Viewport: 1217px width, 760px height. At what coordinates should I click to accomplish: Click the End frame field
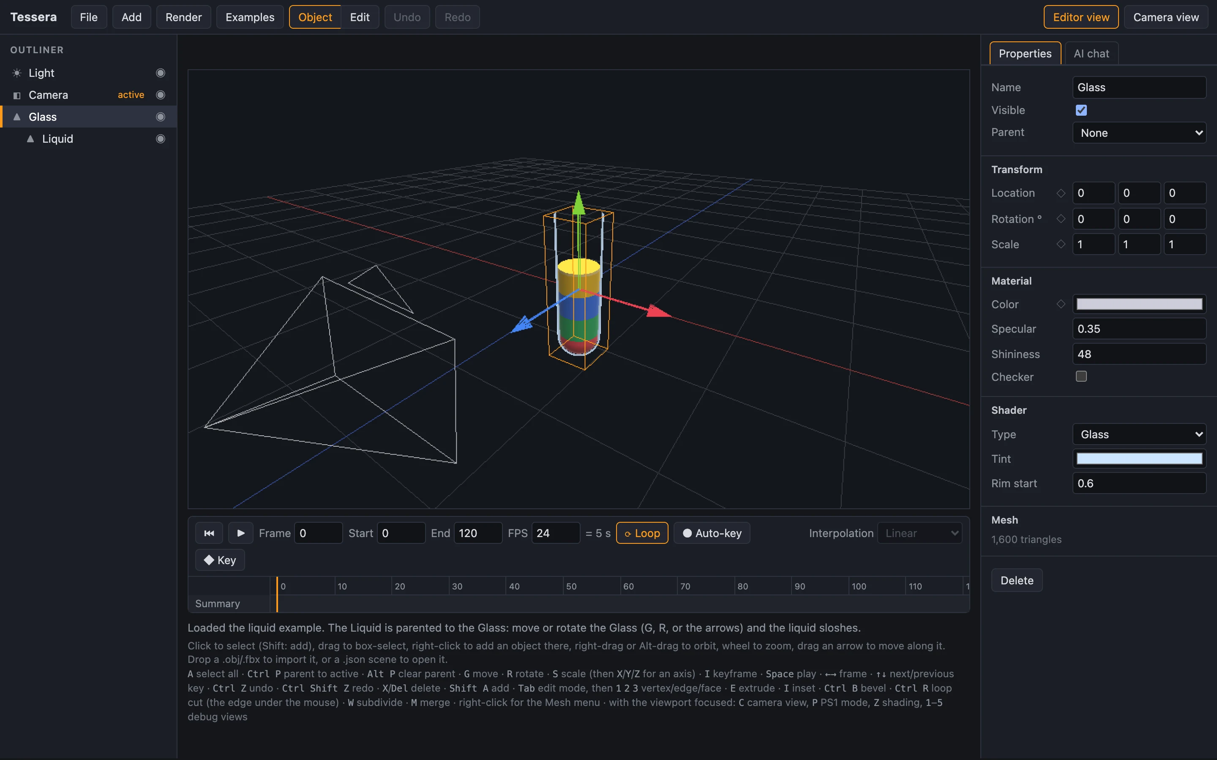pyautogui.click(x=478, y=533)
